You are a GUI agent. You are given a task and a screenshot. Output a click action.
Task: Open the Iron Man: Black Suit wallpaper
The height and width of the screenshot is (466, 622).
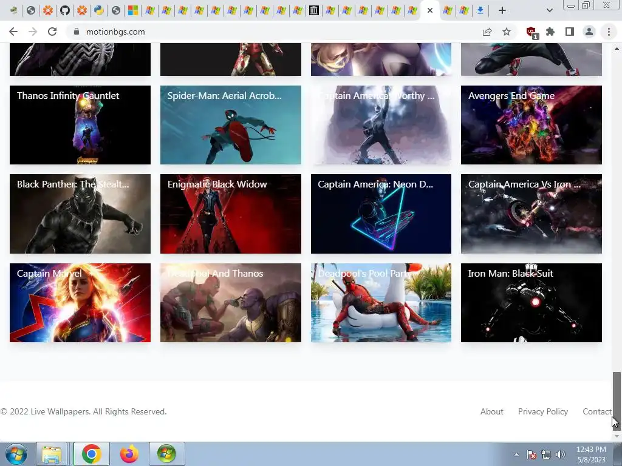click(x=531, y=303)
